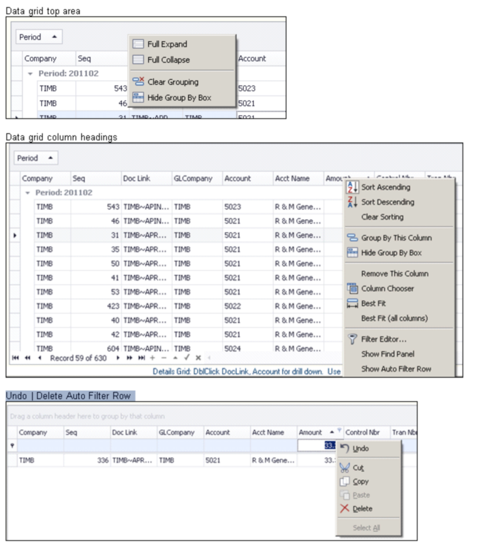Click Hide Group By Box icon in column menu
This screenshot has height=553, width=481.
[x=352, y=252]
